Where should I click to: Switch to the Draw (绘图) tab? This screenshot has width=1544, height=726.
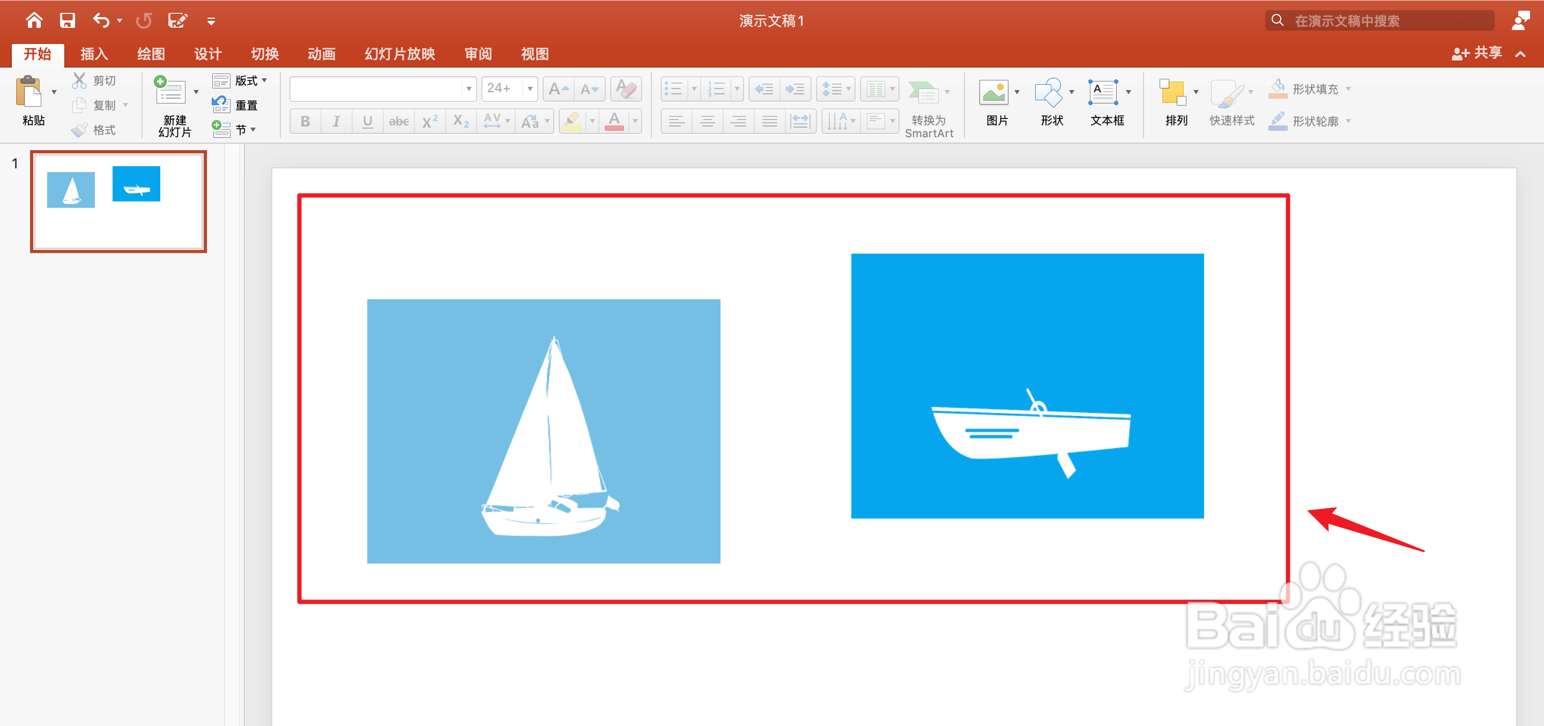[x=151, y=54]
